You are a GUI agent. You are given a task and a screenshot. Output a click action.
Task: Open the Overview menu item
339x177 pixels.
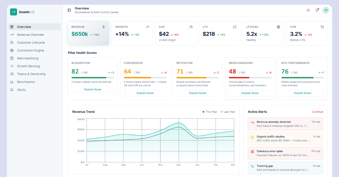pos(34,27)
